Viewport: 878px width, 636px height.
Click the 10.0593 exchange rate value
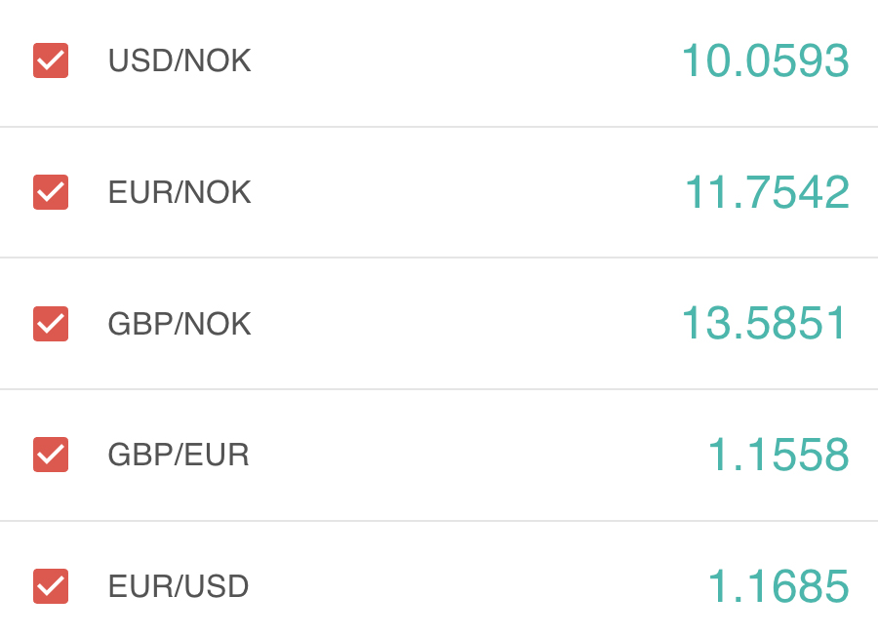tap(765, 60)
